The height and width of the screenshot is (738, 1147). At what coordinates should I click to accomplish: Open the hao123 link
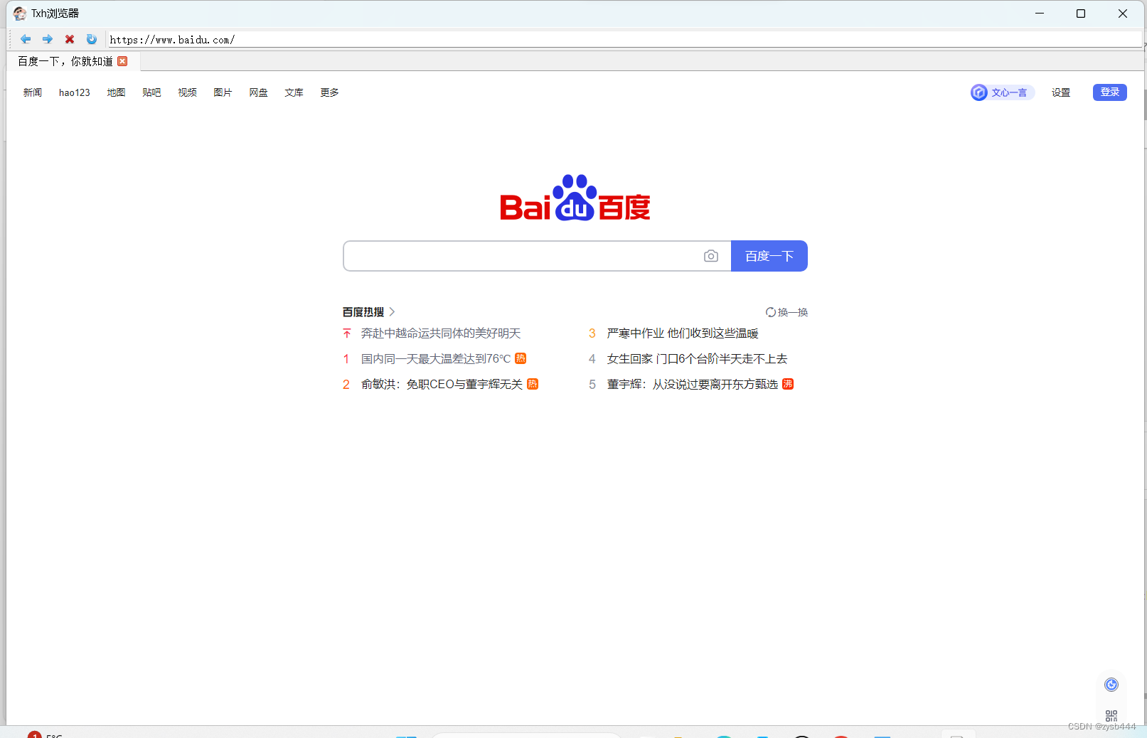(75, 92)
